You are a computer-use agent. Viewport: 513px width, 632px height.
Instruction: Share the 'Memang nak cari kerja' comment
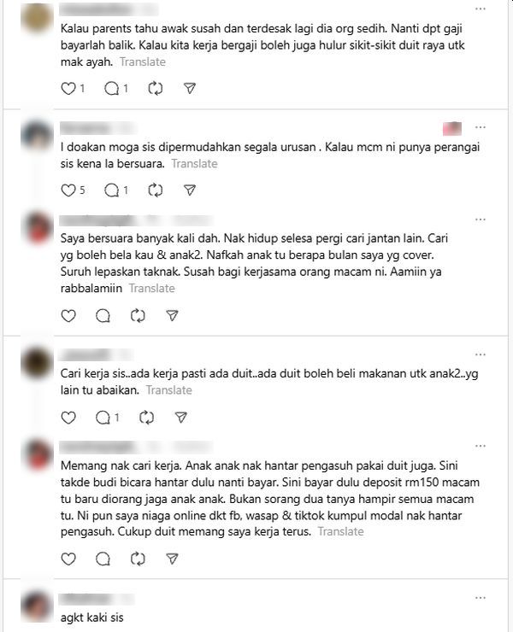(173, 559)
